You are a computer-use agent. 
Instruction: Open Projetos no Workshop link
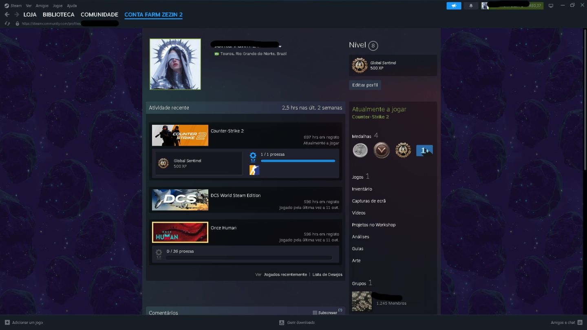[374, 225]
